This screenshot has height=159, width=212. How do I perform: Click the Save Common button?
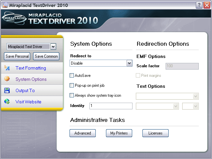tap(46, 56)
